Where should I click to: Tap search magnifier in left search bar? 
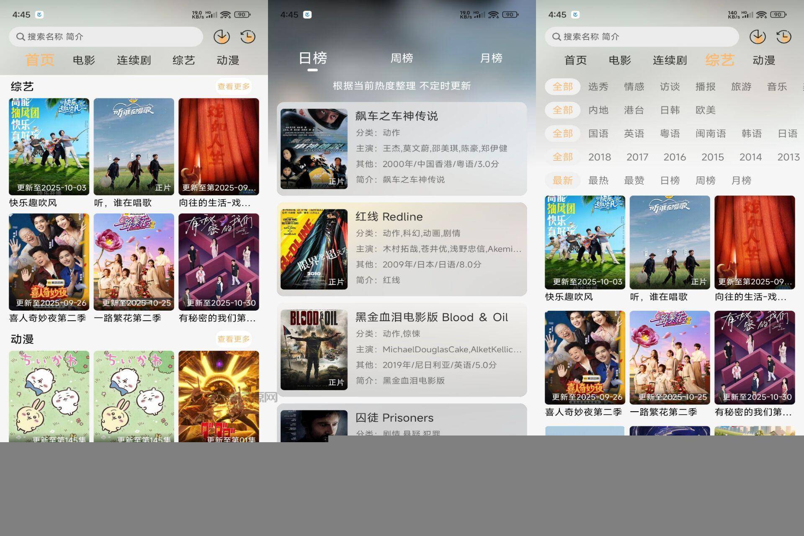20,37
